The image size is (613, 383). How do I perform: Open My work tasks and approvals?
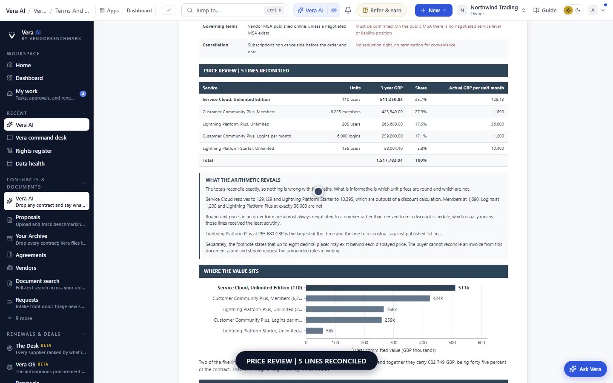pyautogui.click(x=47, y=94)
